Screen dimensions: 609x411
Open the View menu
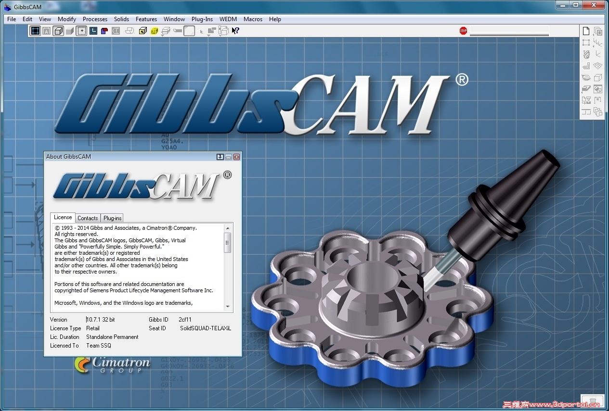pos(45,19)
